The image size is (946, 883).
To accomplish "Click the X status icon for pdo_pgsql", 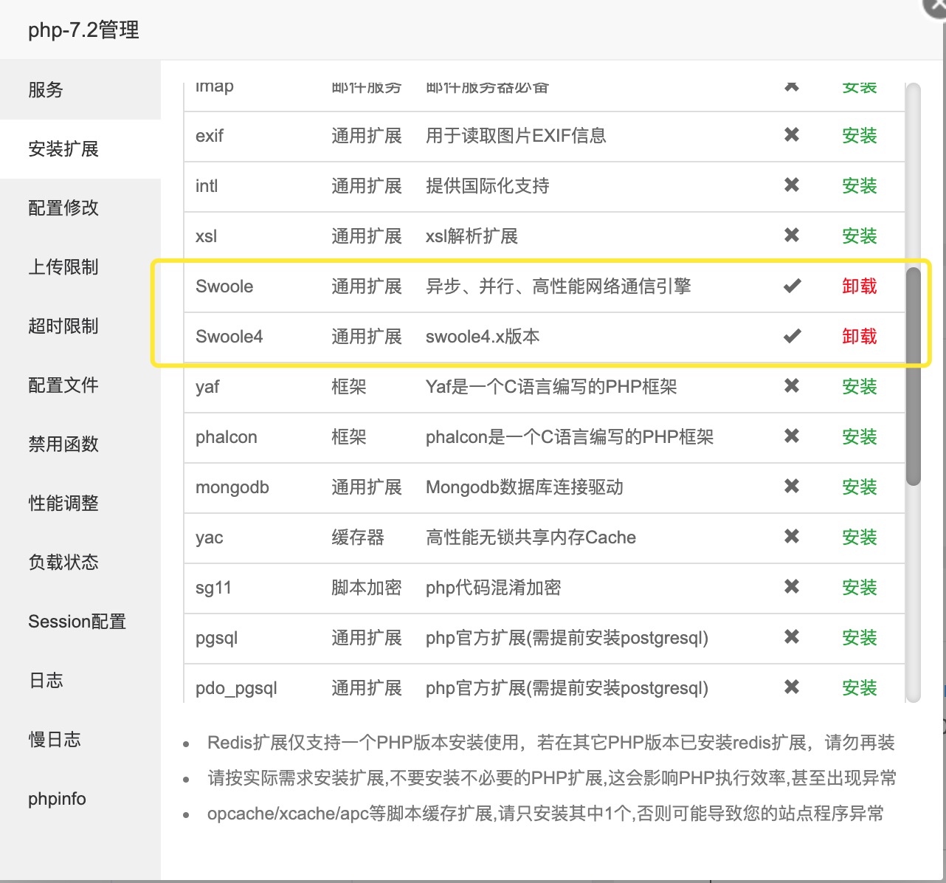I will point(792,687).
